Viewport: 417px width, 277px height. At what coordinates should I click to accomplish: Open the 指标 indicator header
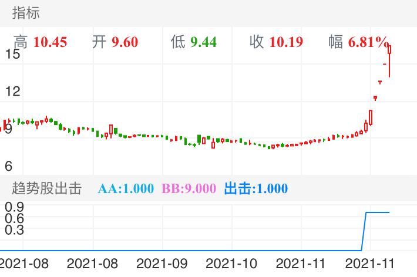[26, 13]
